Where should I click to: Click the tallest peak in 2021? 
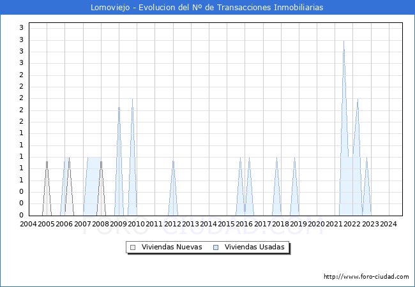point(343,43)
